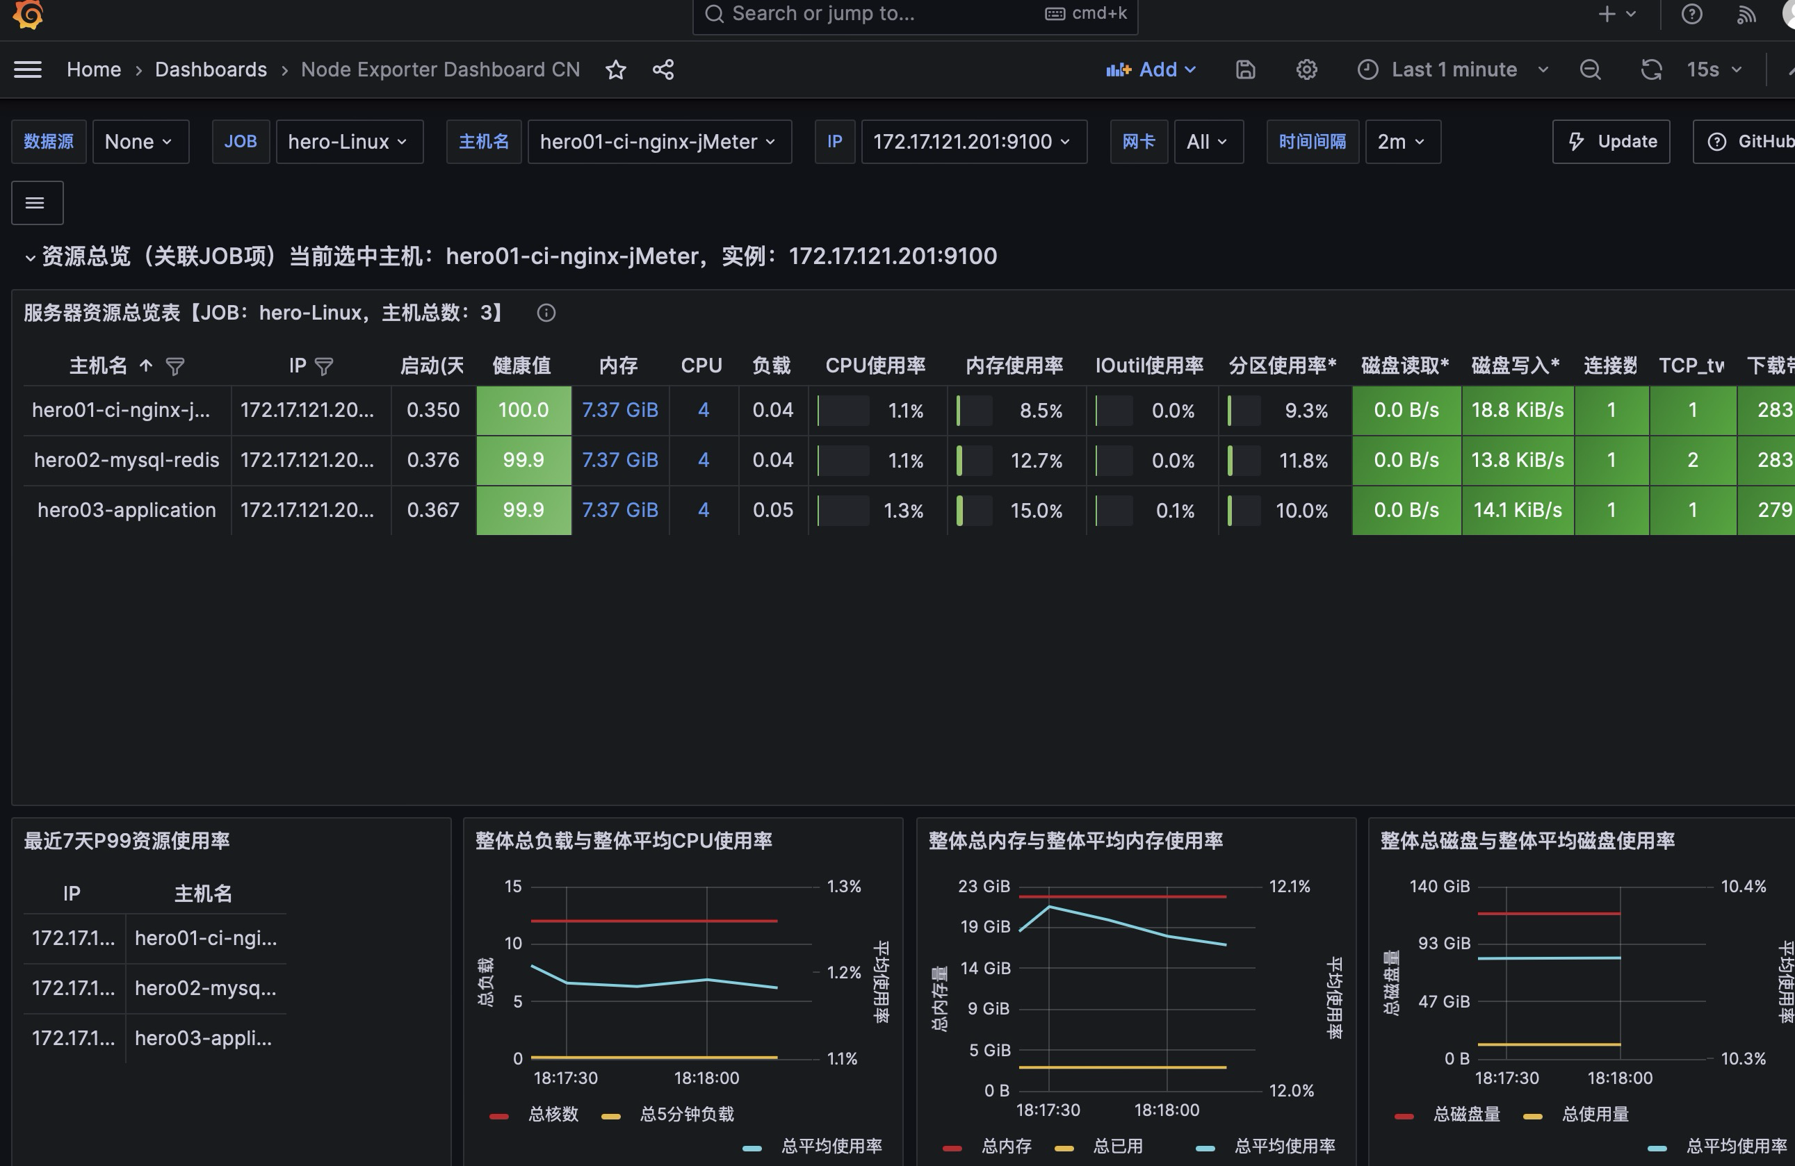
Task: Filter the 主机名 column
Action: (x=175, y=366)
